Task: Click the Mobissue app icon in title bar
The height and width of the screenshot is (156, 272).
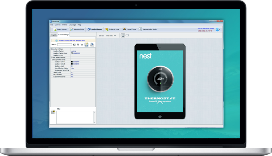Action: (x=51, y=21)
